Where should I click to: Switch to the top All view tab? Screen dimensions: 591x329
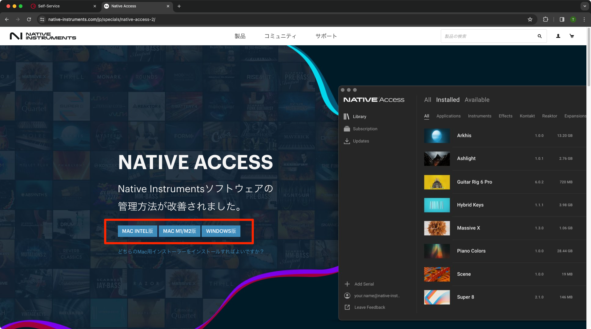428,100
